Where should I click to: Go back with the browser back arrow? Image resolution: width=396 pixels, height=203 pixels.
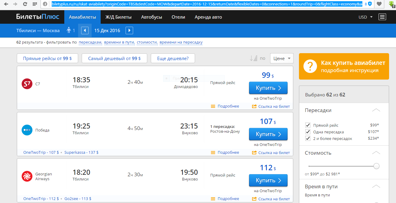coord(6,4)
